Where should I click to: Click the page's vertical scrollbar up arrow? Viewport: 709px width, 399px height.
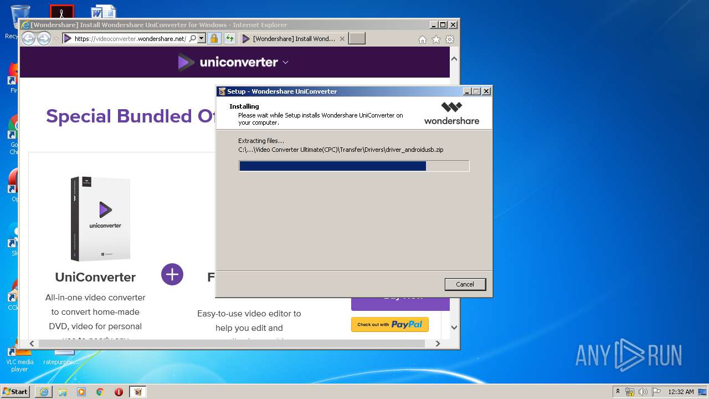(454, 58)
